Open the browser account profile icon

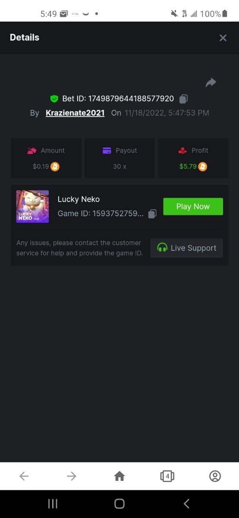215,476
